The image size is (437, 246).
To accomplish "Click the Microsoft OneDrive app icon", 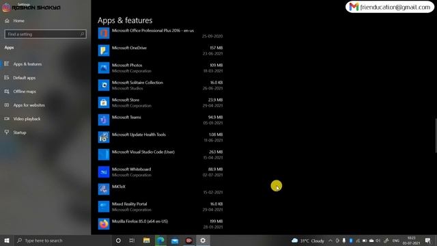I will point(104,51).
